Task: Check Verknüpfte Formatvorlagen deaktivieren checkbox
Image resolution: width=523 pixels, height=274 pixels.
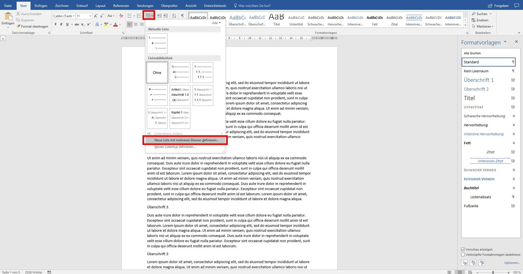Action: point(463,255)
